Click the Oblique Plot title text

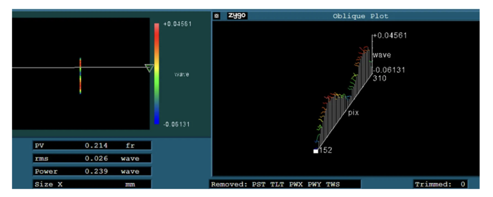[360, 16]
